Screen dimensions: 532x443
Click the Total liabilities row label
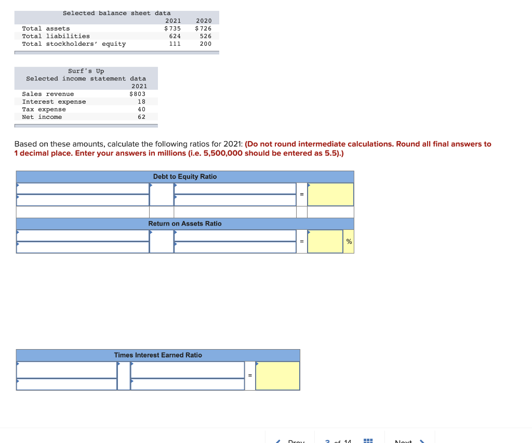pyautogui.click(x=56, y=36)
